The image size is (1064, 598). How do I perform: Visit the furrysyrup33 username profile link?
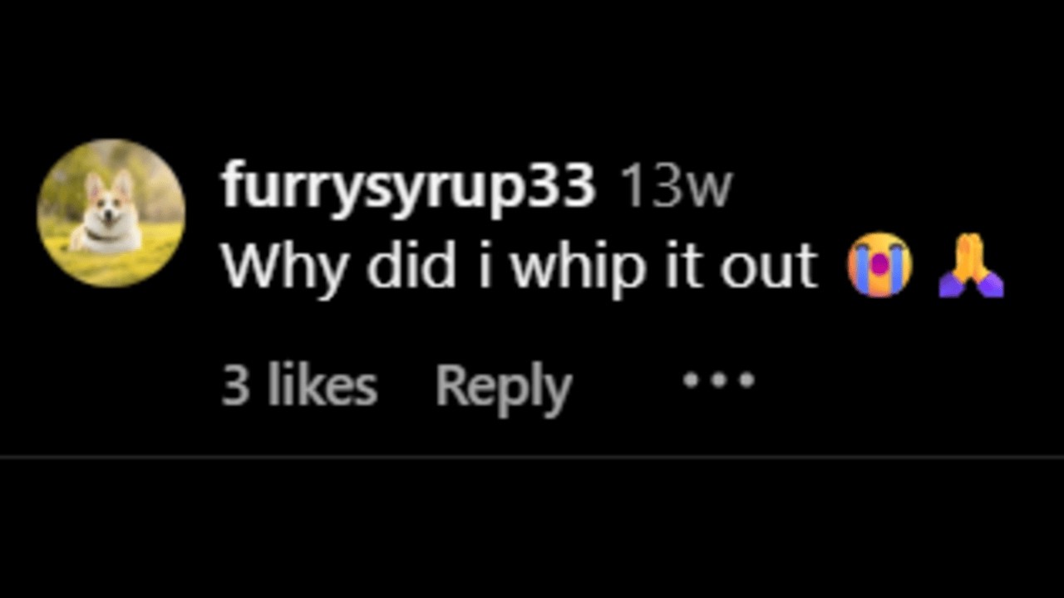coord(408,188)
